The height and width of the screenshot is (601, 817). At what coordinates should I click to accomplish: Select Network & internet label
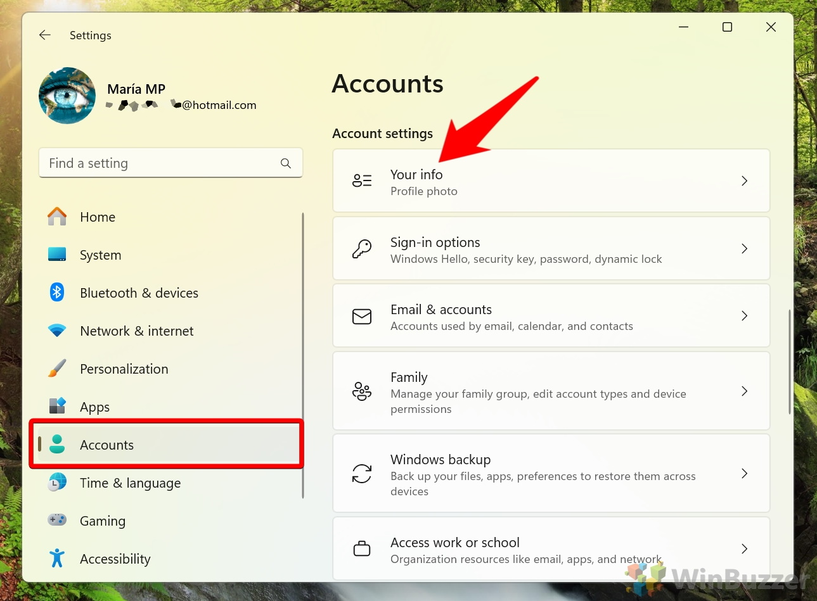[137, 331]
